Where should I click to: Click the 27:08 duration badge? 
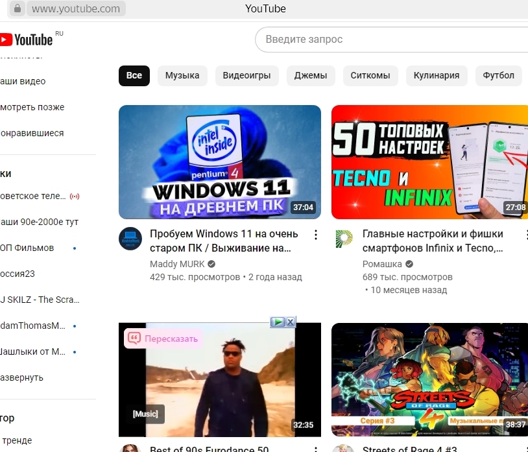[516, 208]
